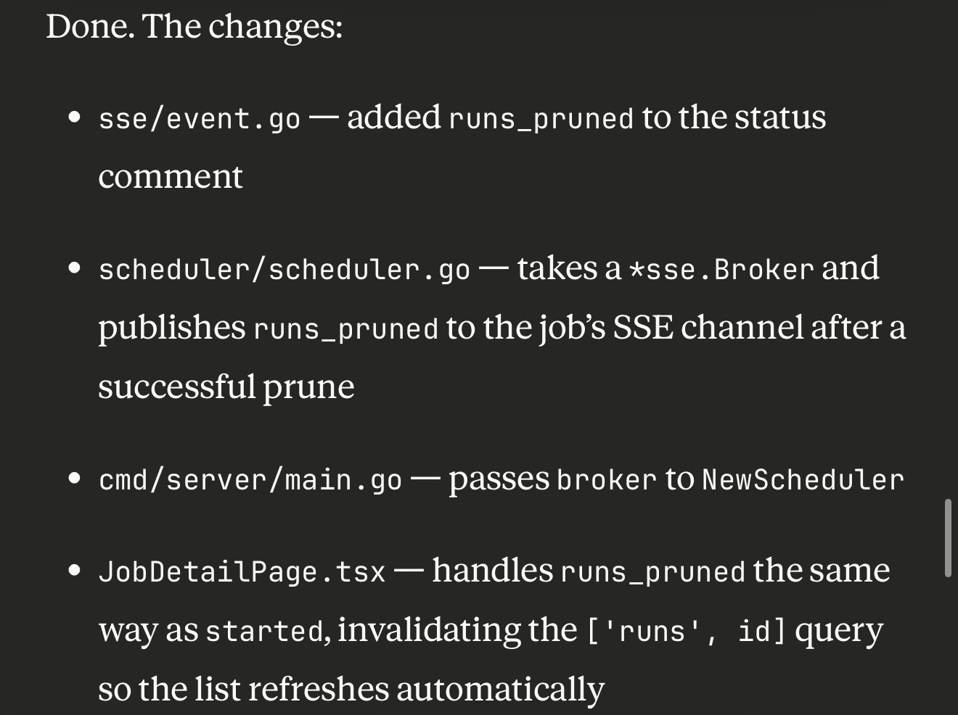Click the words 'successful prune'
This screenshot has width=958, height=715.
(x=226, y=387)
